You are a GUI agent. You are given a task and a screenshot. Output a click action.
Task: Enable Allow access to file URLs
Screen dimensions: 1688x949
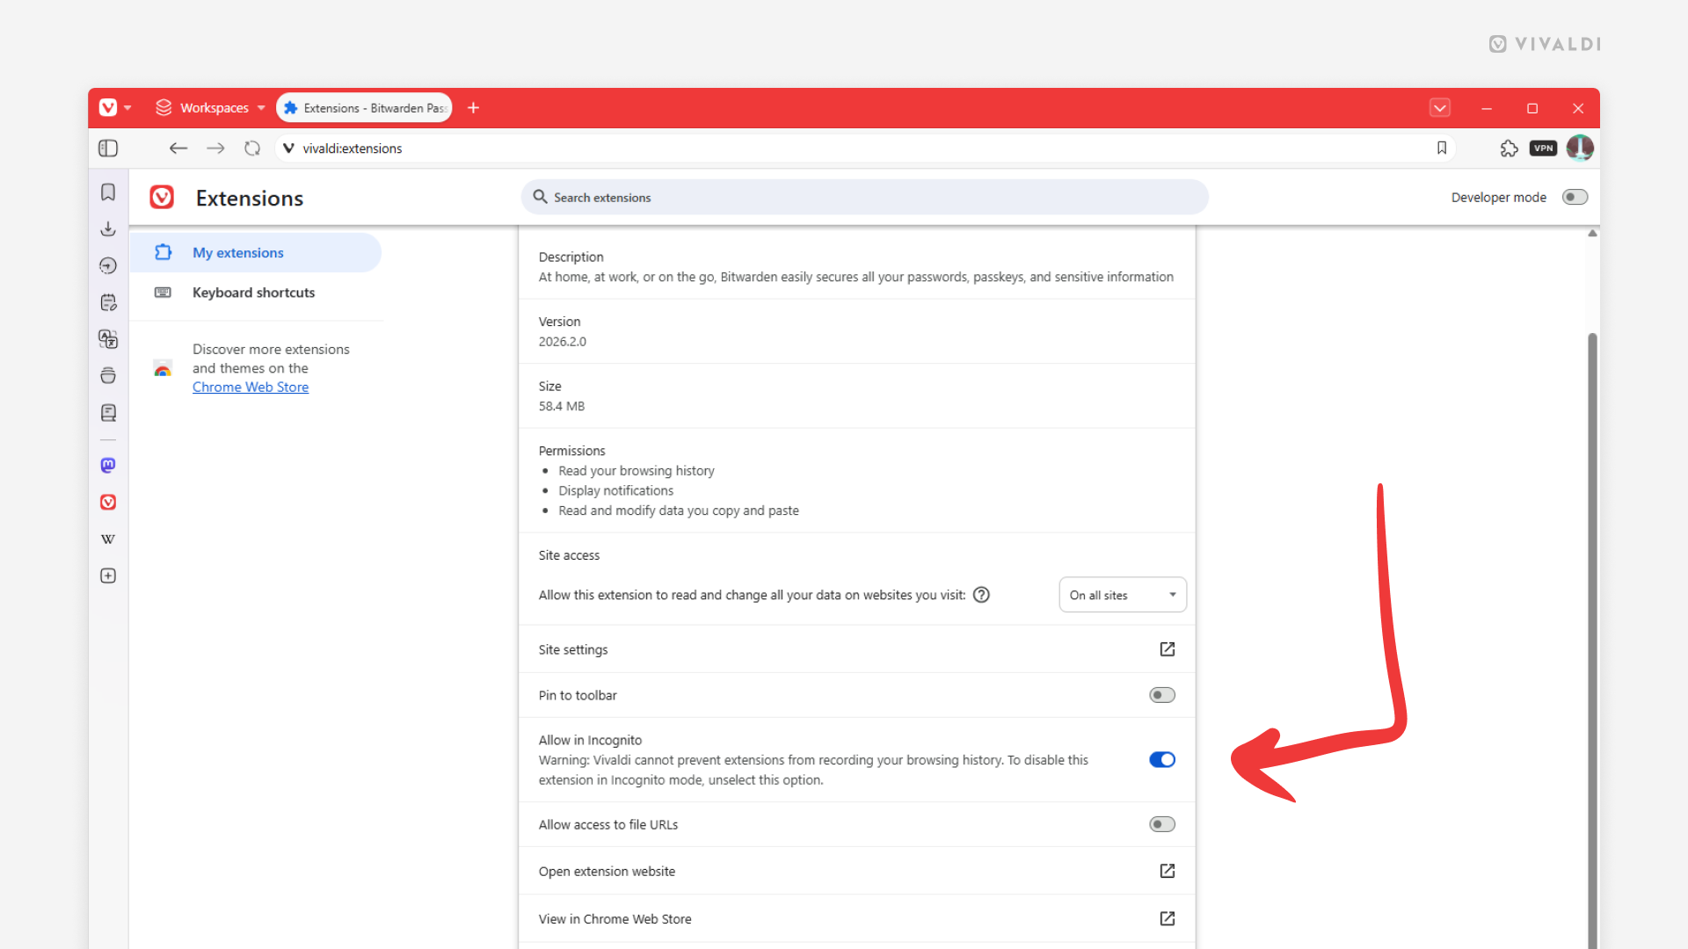click(x=1161, y=824)
